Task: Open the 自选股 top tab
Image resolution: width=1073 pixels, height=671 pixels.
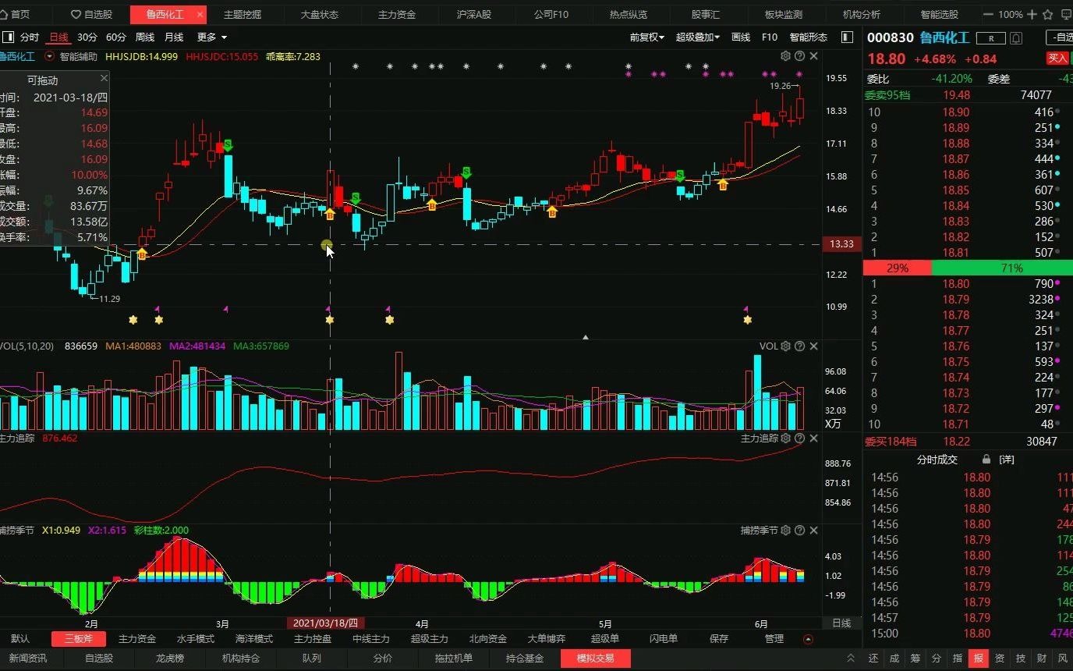Action: [x=91, y=14]
